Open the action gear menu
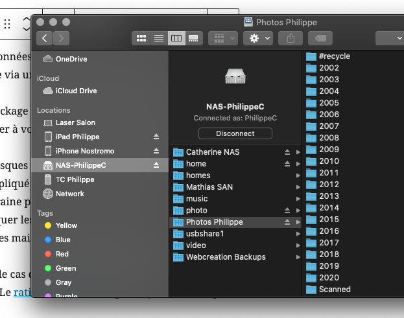 pyautogui.click(x=258, y=38)
